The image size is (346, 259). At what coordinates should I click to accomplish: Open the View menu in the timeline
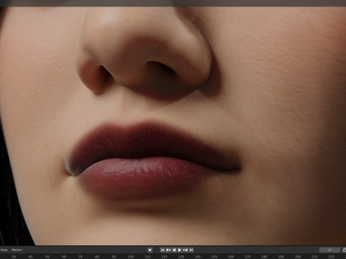click(4, 250)
